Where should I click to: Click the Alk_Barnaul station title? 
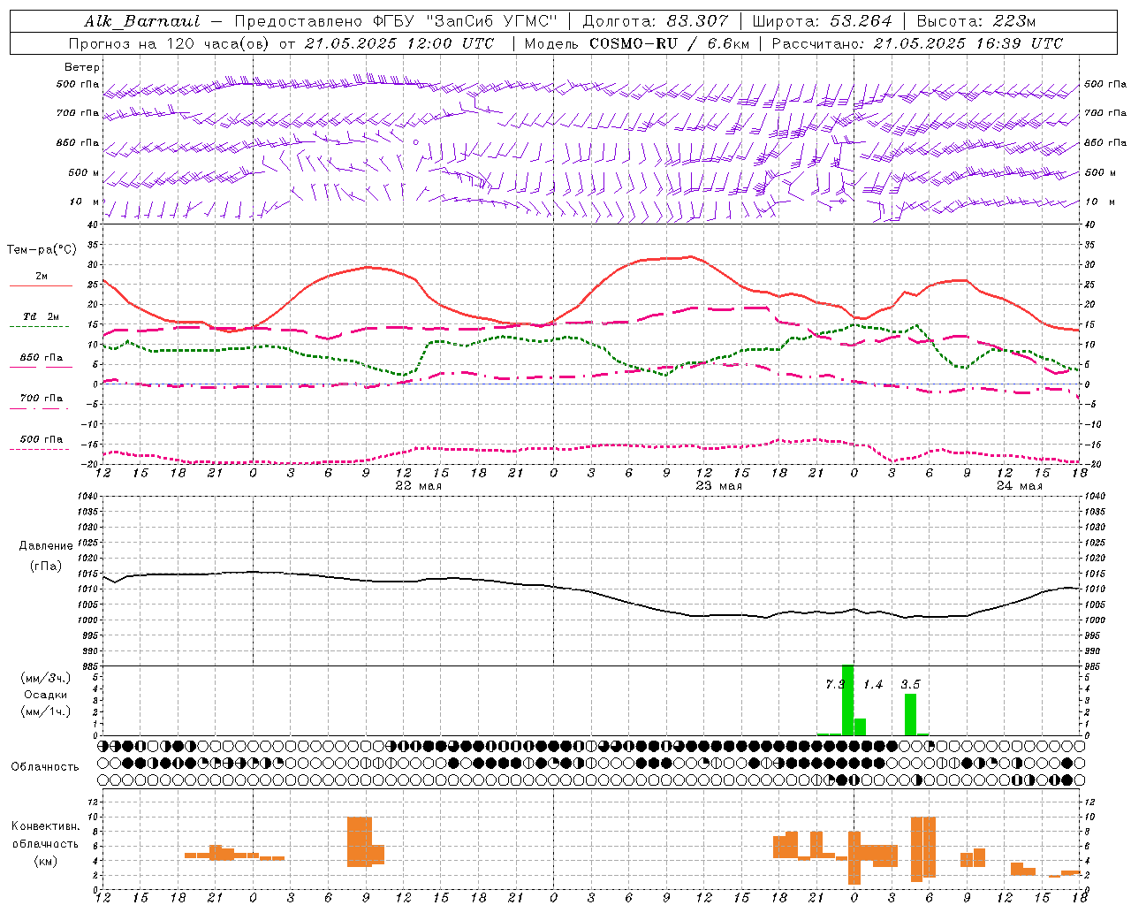142,21
